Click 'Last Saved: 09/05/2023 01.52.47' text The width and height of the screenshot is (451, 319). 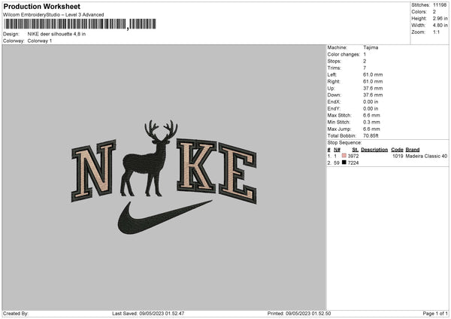coord(148,313)
